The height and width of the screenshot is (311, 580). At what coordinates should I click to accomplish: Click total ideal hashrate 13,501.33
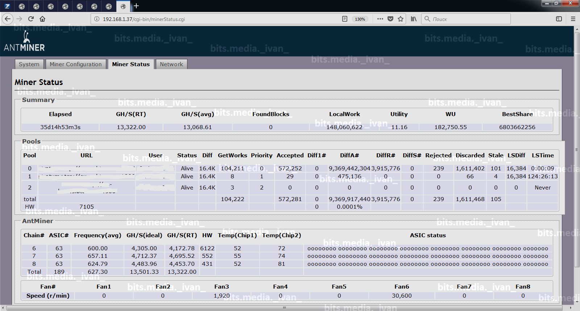[144, 272]
